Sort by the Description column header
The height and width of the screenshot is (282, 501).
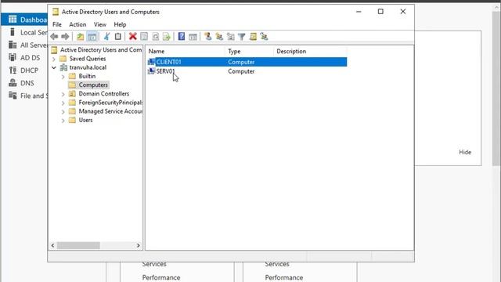[x=310, y=51]
